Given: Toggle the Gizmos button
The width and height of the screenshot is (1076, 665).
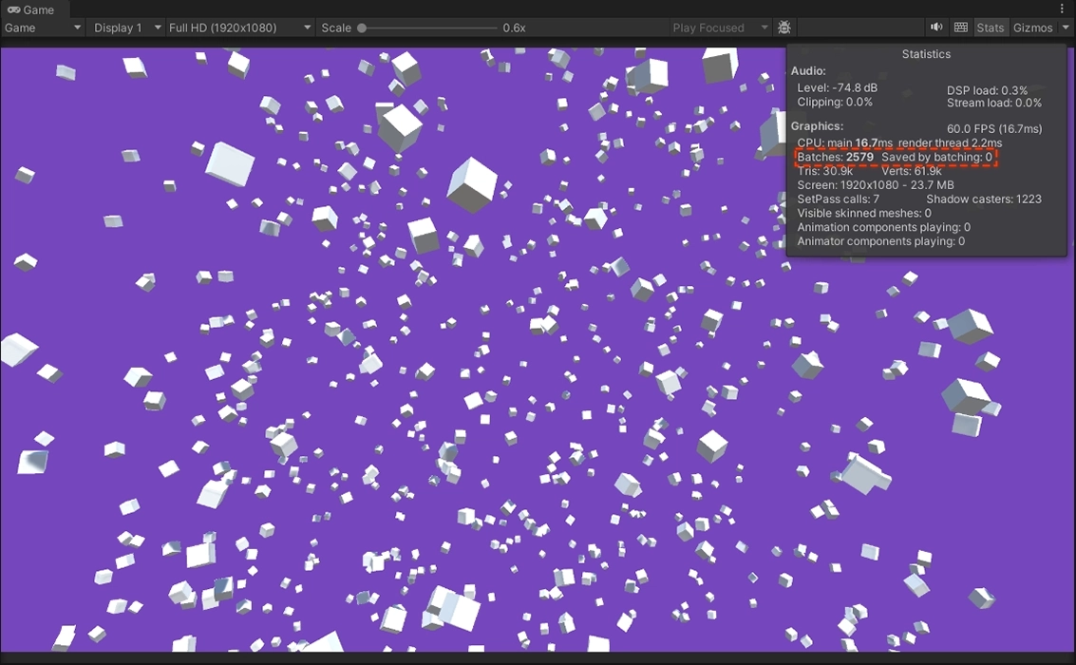Looking at the screenshot, I should point(1032,28).
